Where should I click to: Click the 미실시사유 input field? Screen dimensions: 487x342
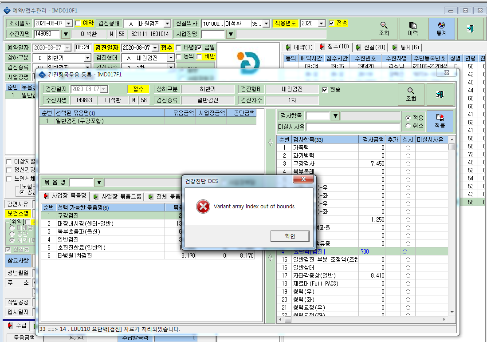pos(353,127)
